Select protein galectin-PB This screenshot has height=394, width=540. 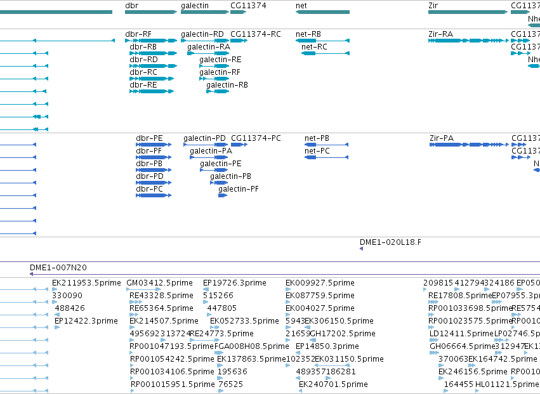click(219, 183)
